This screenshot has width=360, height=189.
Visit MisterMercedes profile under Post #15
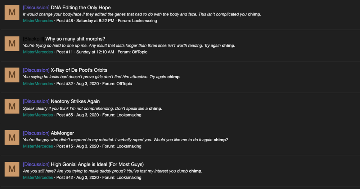point(38,146)
